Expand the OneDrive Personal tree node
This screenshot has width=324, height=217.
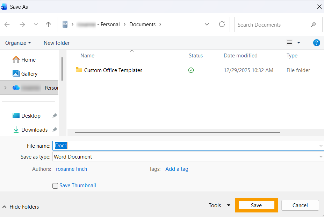tap(5, 88)
